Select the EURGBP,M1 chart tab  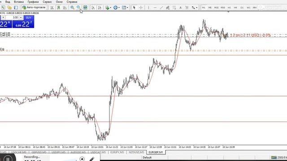pos(156,152)
